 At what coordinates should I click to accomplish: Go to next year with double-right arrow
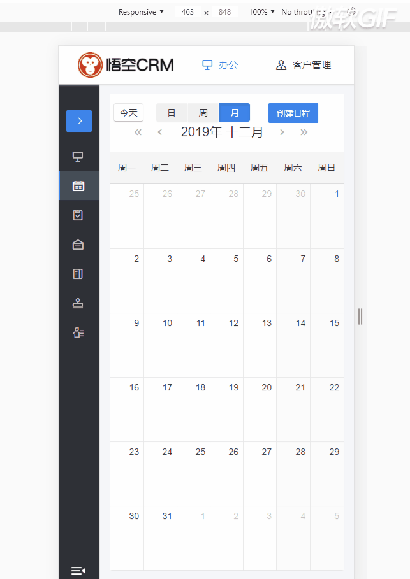pos(304,132)
